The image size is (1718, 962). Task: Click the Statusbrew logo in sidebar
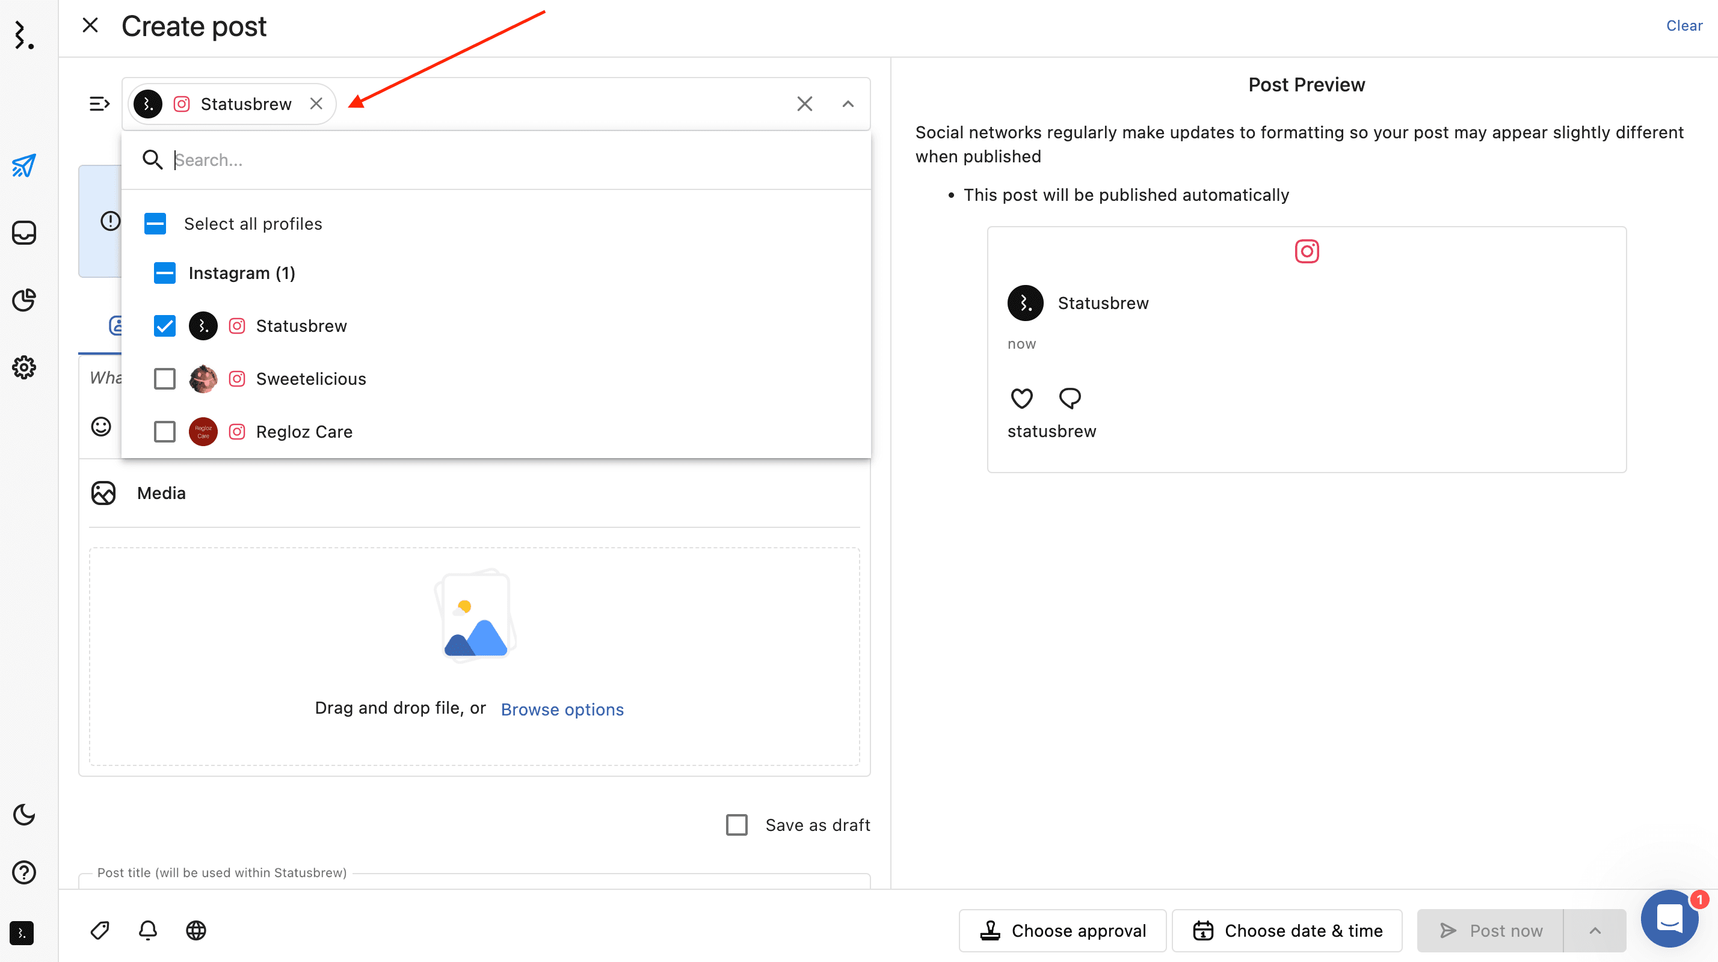click(x=24, y=35)
